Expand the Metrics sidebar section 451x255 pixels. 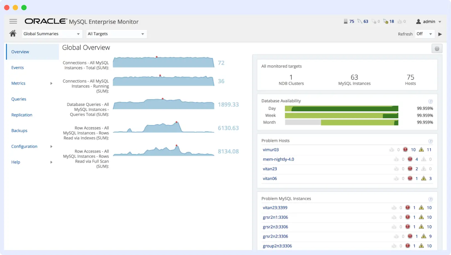click(x=18, y=83)
